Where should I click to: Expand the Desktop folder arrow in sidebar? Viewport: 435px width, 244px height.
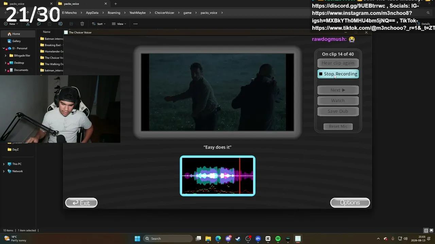pyautogui.click(x=5, y=63)
